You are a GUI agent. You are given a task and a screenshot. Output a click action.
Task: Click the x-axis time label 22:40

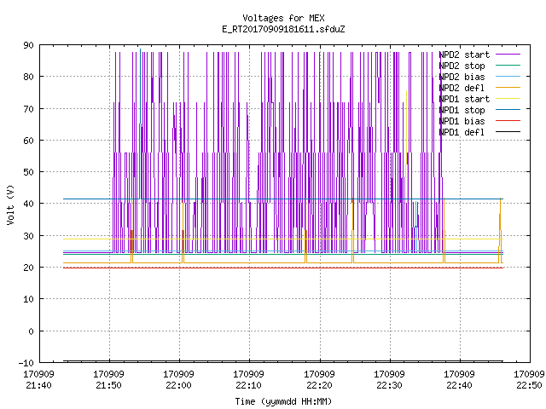[459, 385]
